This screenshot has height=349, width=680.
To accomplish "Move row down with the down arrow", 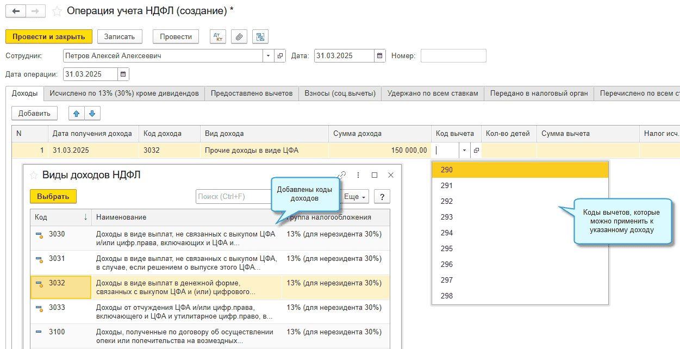I will click(x=92, y=113).
